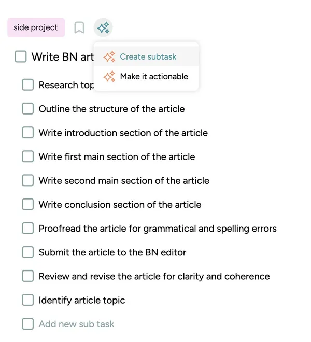
Task: Click the Add new sub task field
Action: pyautogui.click(x=76, y=324)
